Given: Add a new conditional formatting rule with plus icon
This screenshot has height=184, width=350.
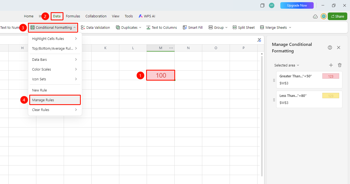Looking at the screenshot, I should point(331,65).
